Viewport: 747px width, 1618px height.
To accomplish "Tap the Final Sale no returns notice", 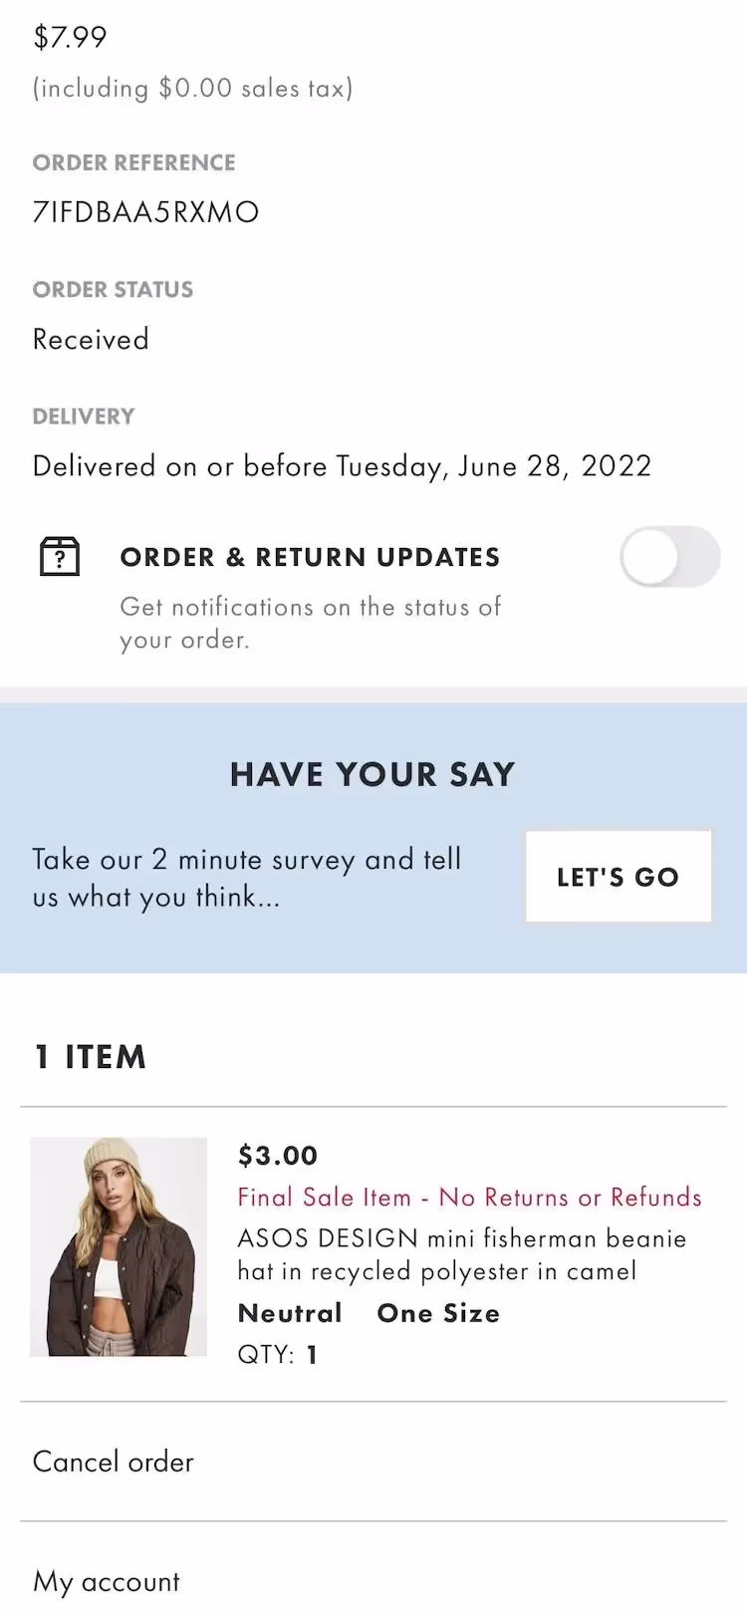I will tap(469, 1197).
